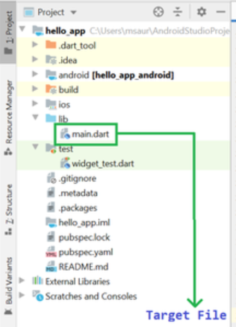236x327 pixels.
Task: Select the .idea folder label
Action: [68, 61]
